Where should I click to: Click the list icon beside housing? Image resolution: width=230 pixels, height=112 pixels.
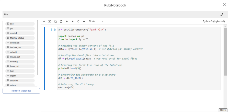[8, 62]
